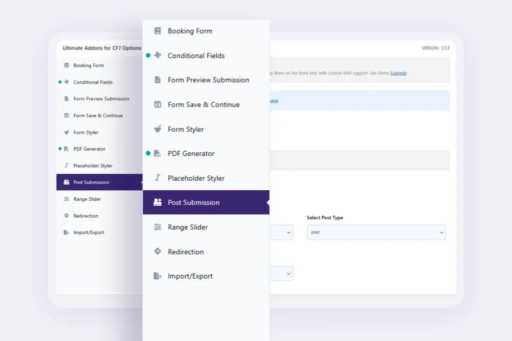
Task: Click Form Save & Continue icon in small sidebar
Action: point(66,115)
